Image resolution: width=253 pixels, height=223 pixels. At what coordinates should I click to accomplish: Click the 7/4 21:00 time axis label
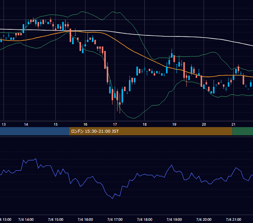234,219
